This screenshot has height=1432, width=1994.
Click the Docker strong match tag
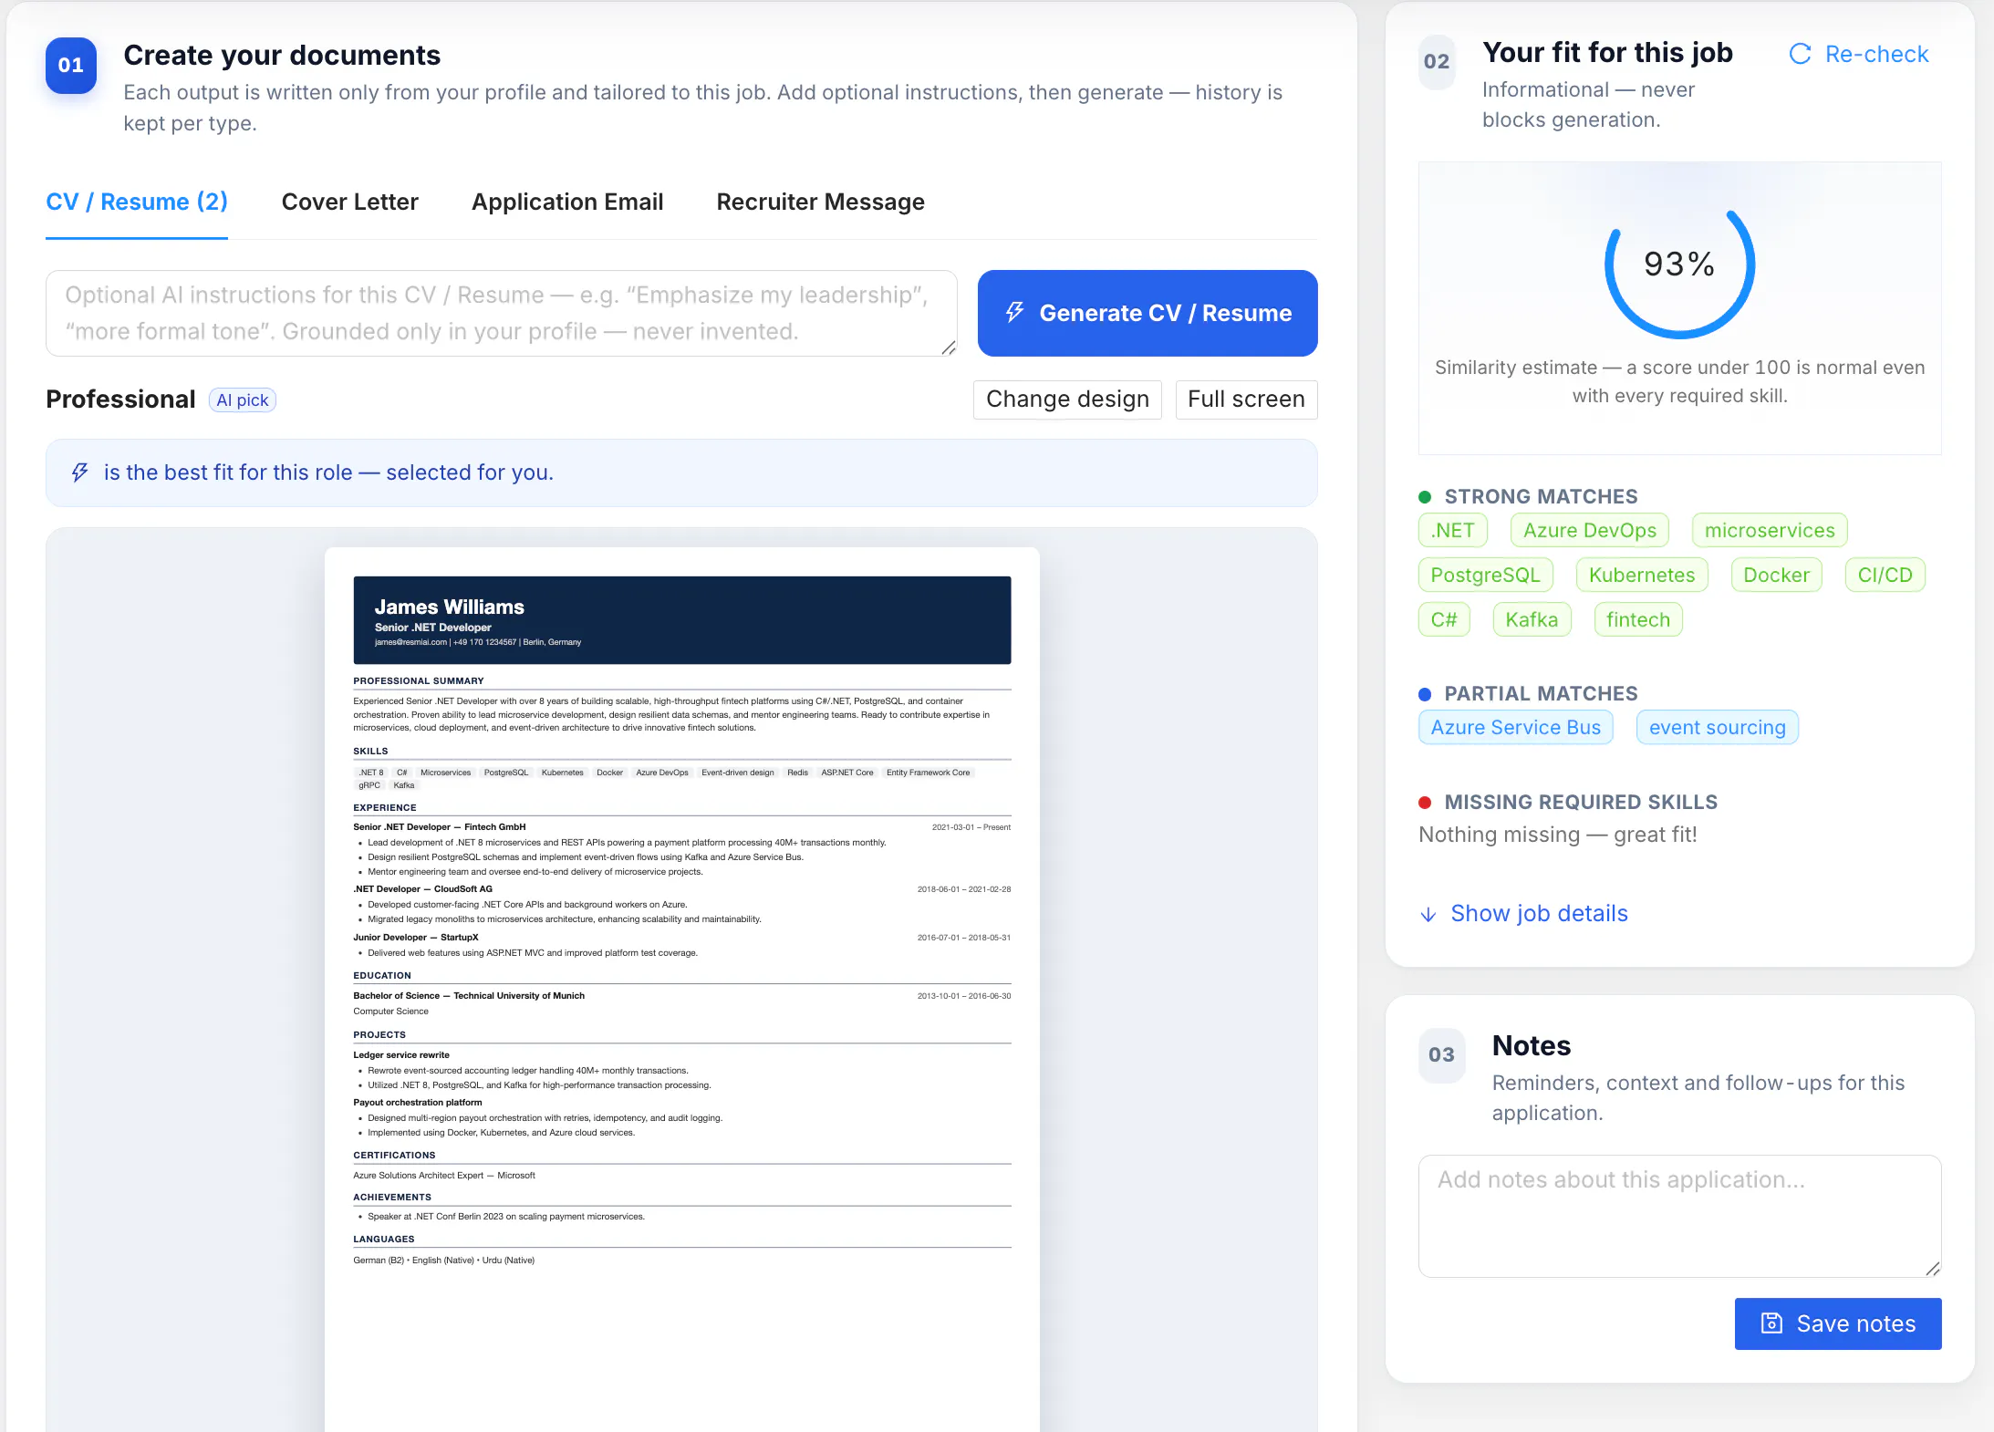(1776, 575)
